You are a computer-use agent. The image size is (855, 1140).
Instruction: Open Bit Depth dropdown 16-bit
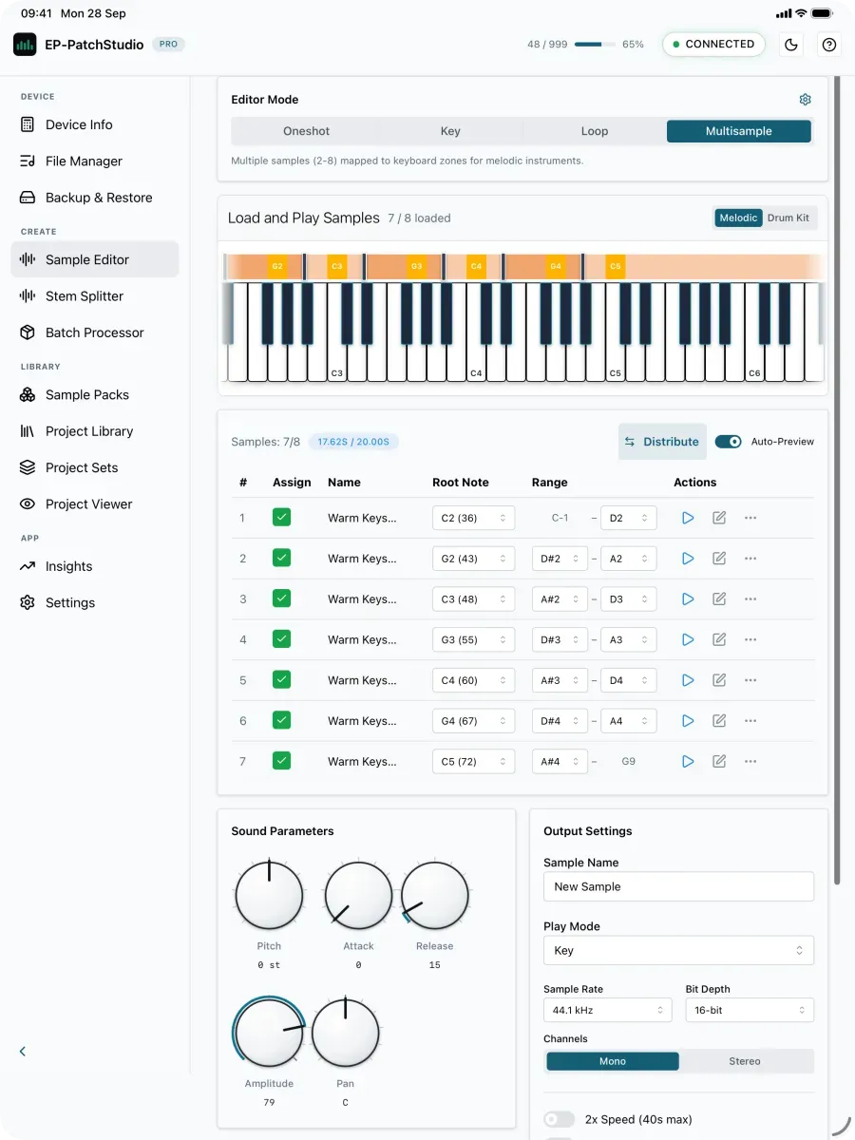750,1010
